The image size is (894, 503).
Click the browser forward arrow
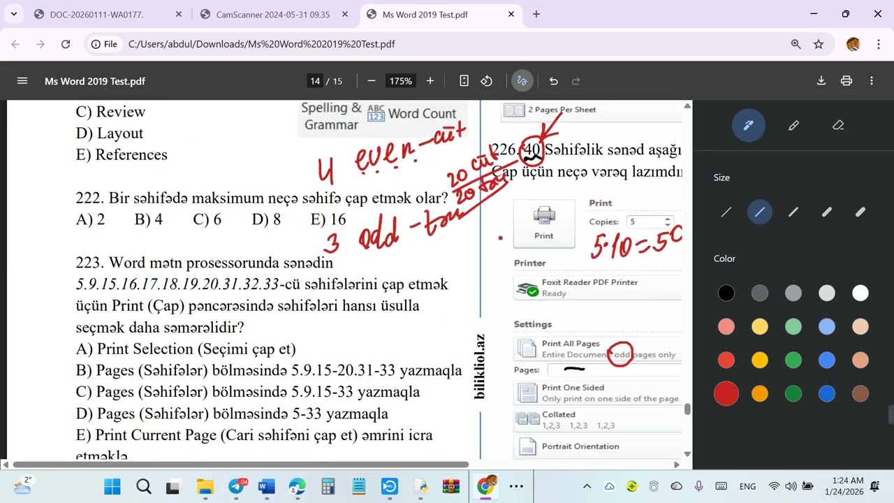pos(41,44)
